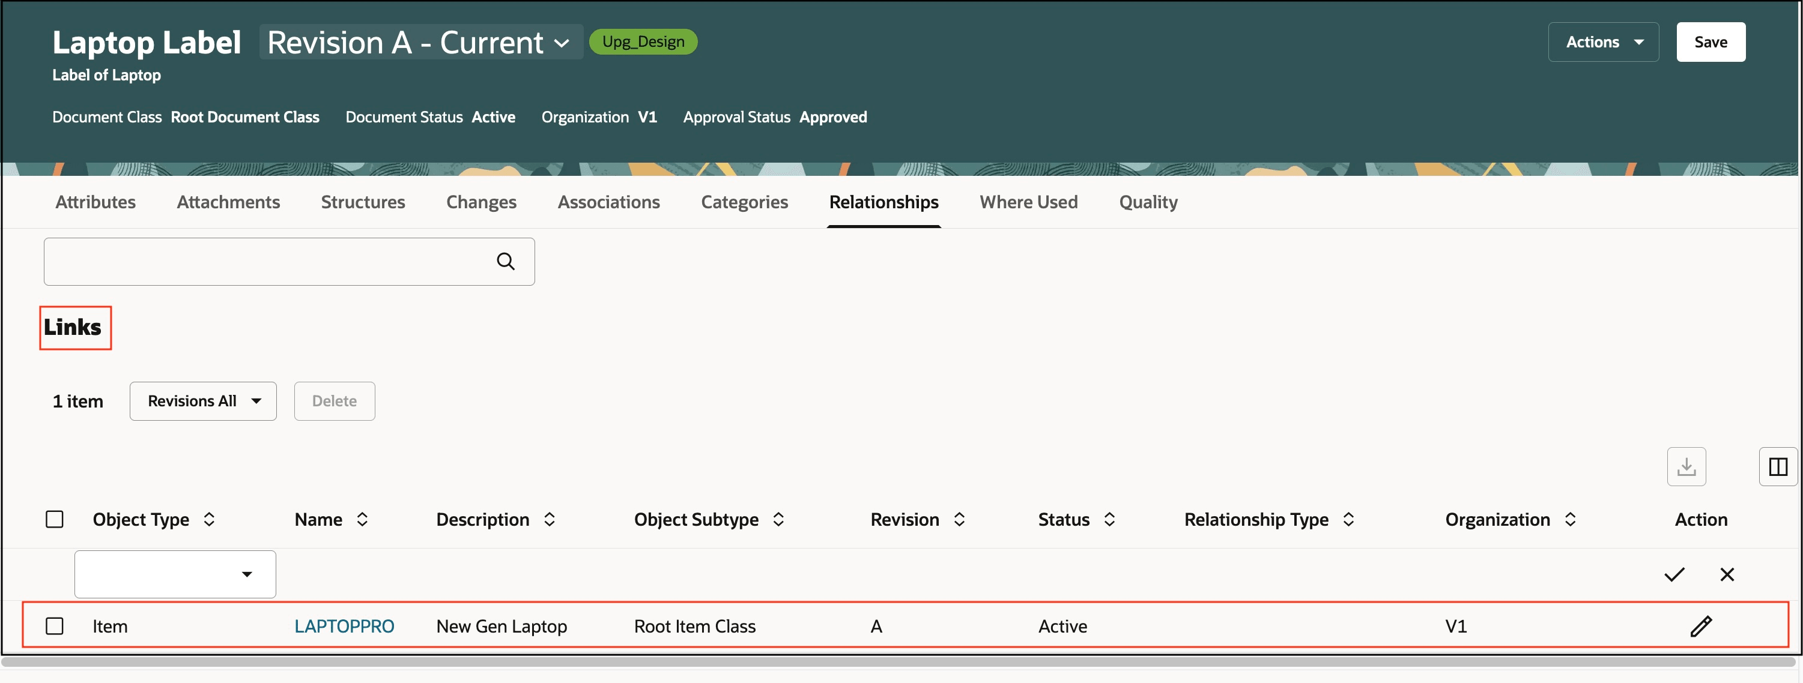Viewport: 1803px width, 683px height.
Task: Confirm new row with checkmark icon
Action: (1673, 574)
